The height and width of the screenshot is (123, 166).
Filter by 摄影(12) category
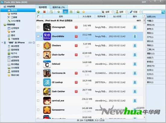click(156, 54)
